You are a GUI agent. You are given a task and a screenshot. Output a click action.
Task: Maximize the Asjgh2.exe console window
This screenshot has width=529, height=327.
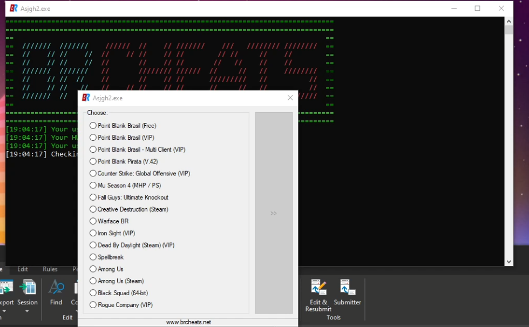(x=477, y=8)
